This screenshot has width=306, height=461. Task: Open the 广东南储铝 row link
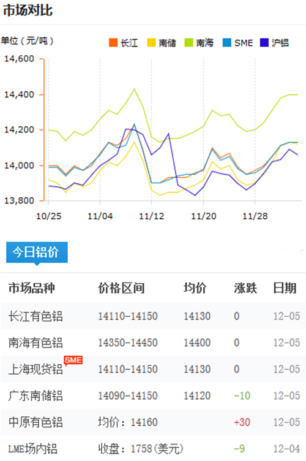pyautogui.click(x=35, y=396)
